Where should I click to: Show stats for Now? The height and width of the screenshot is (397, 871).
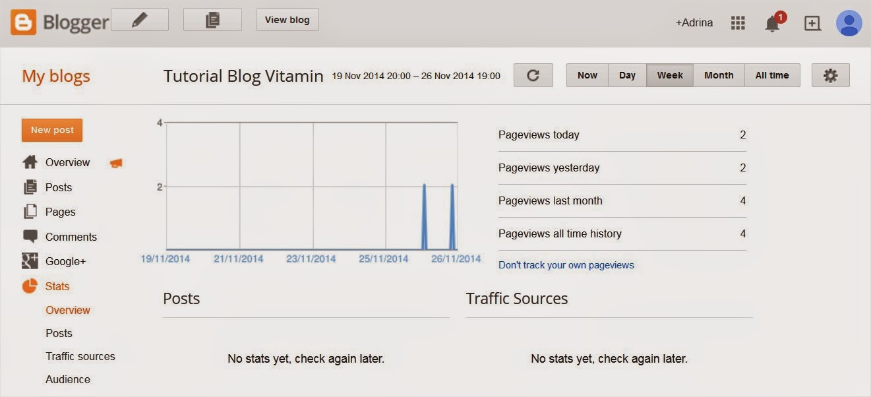click(587, 75)
